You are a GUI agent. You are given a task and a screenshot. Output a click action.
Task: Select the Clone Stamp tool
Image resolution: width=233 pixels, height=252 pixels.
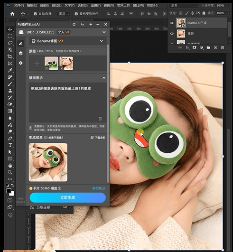10,91
